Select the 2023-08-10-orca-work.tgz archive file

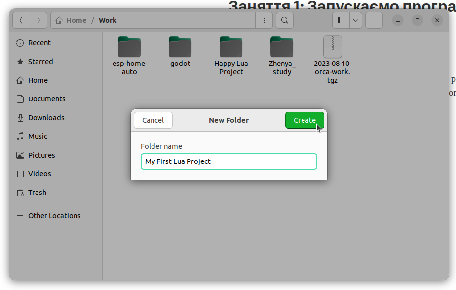tap(333, 47)
